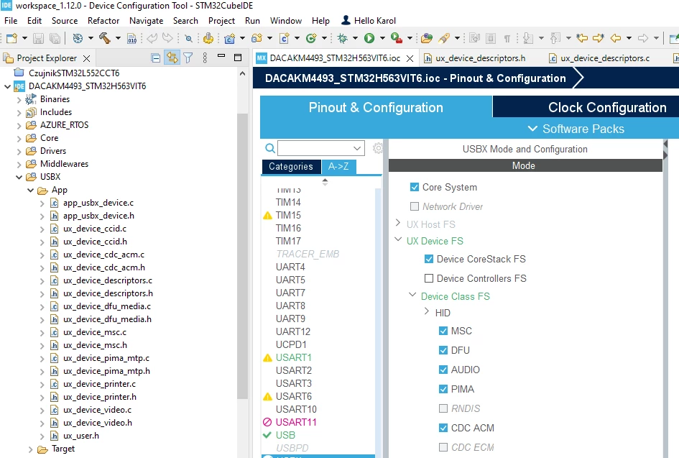Select ux_device_msc.c file in tree
The height and width of the screenshot is (458, 679).
click(95, 332)
